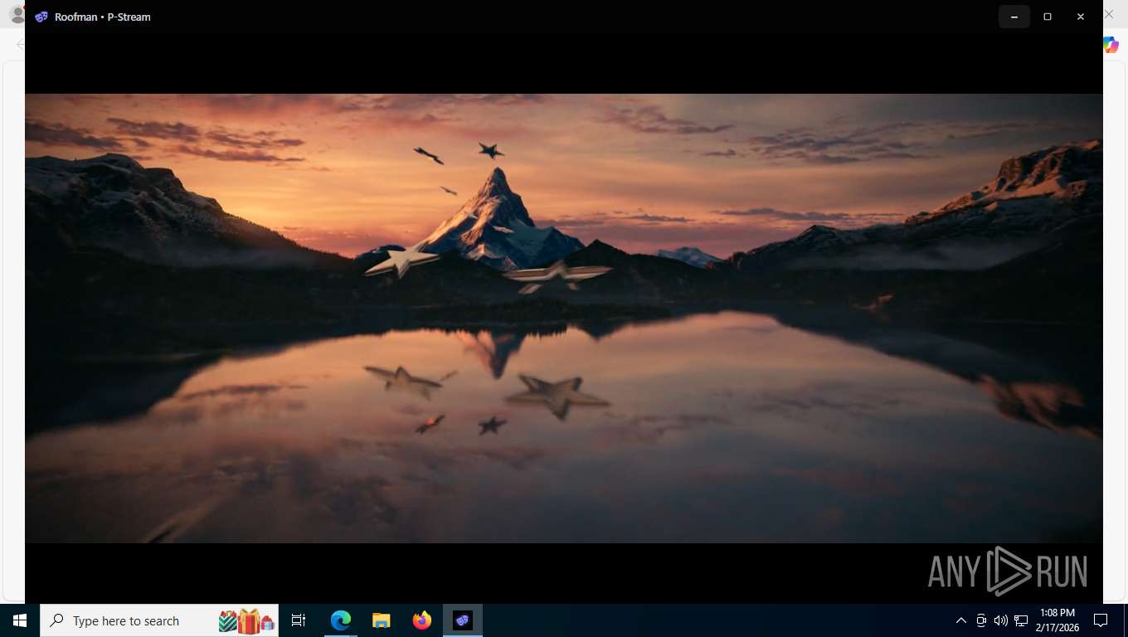The image size is (1128, 637).
Task: Click the P-Stream app icon in title bar
Action: (x=41, y=17)
